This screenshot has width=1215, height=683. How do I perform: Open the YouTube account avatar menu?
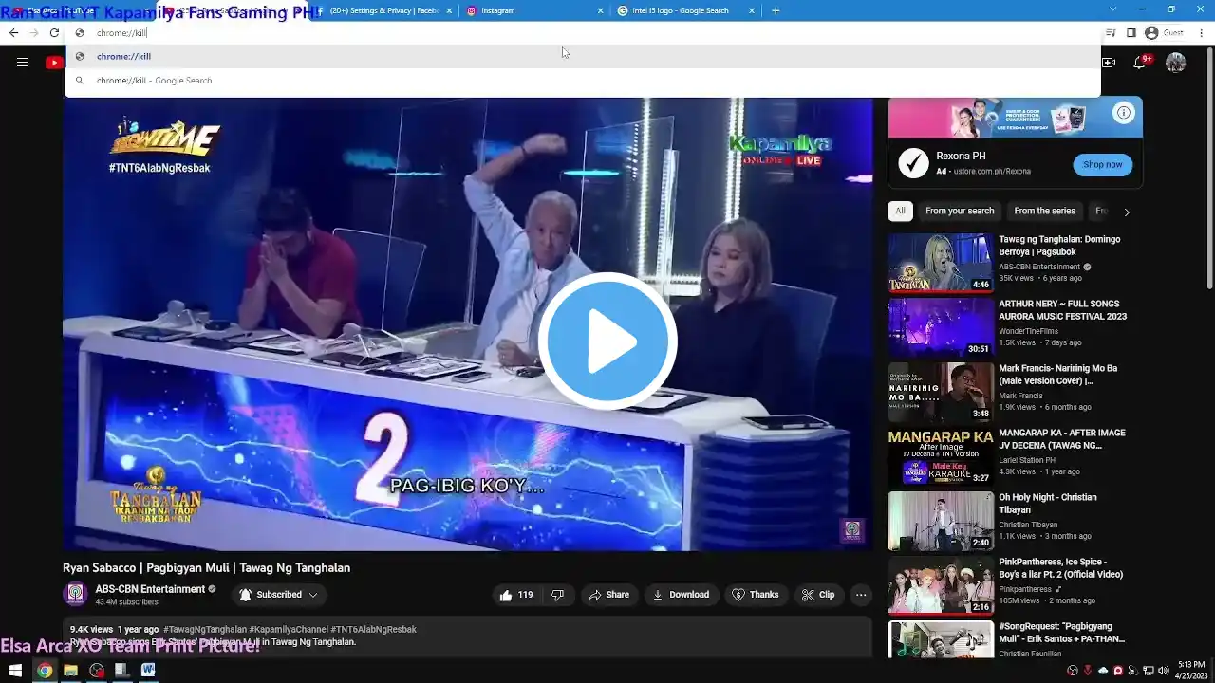1176,63
